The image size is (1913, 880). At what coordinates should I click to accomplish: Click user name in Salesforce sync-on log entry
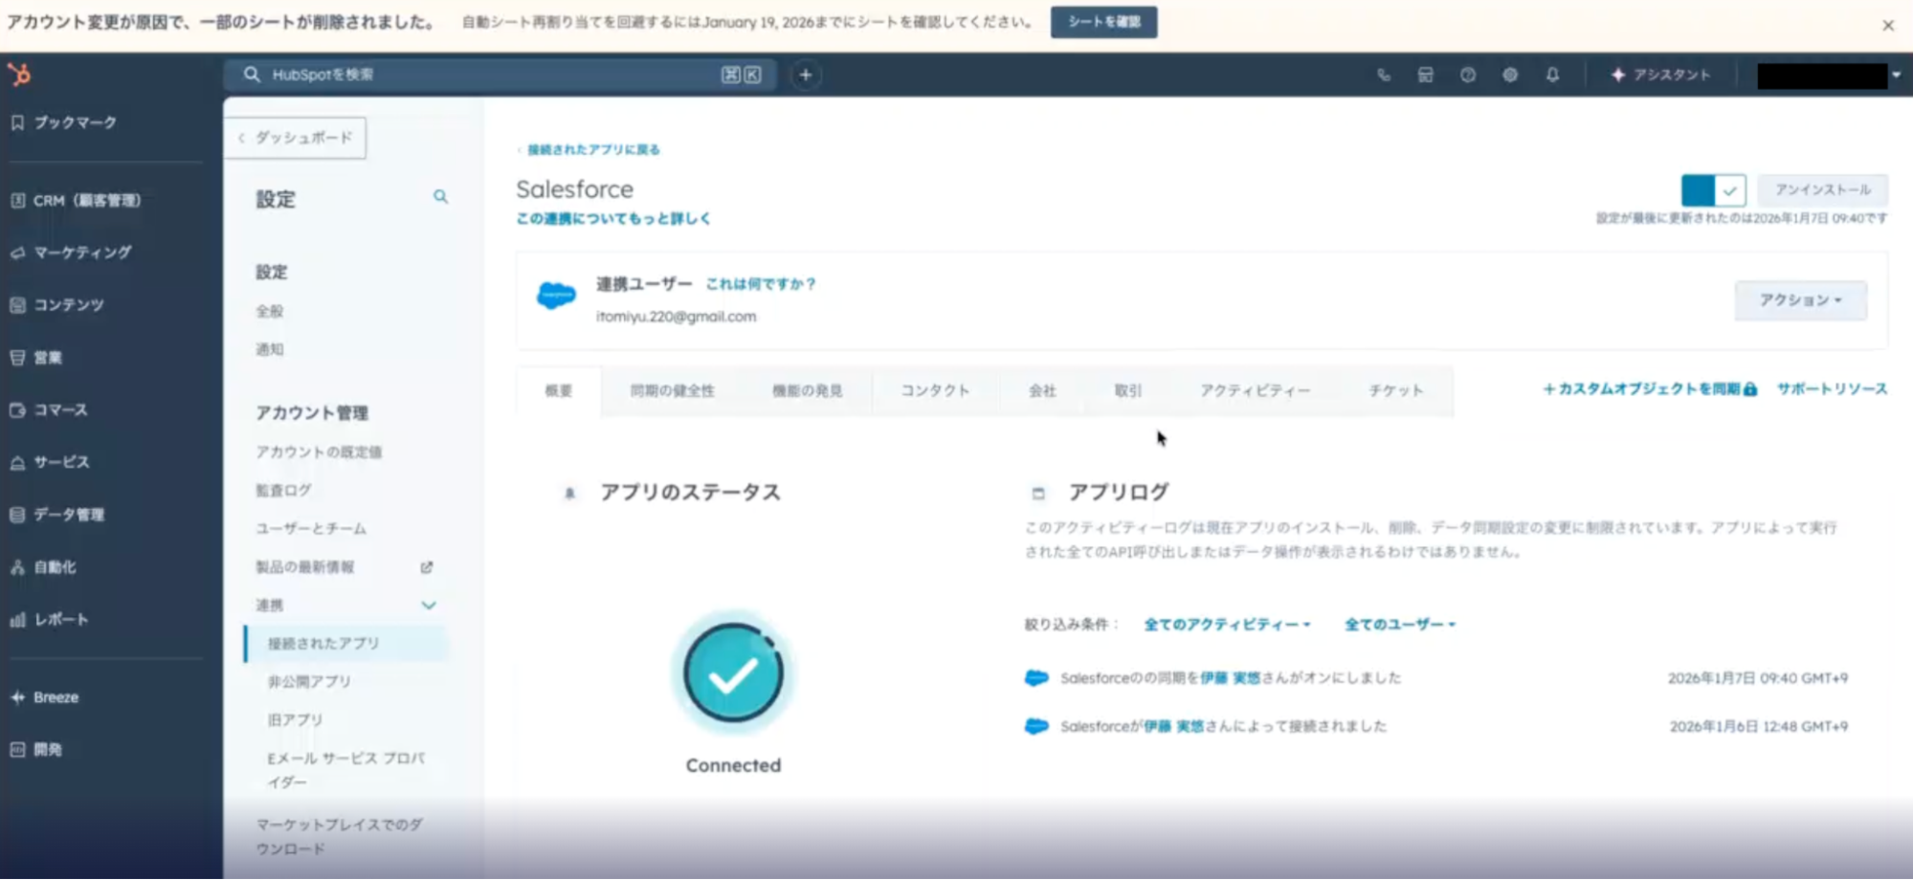(1231, 678)
